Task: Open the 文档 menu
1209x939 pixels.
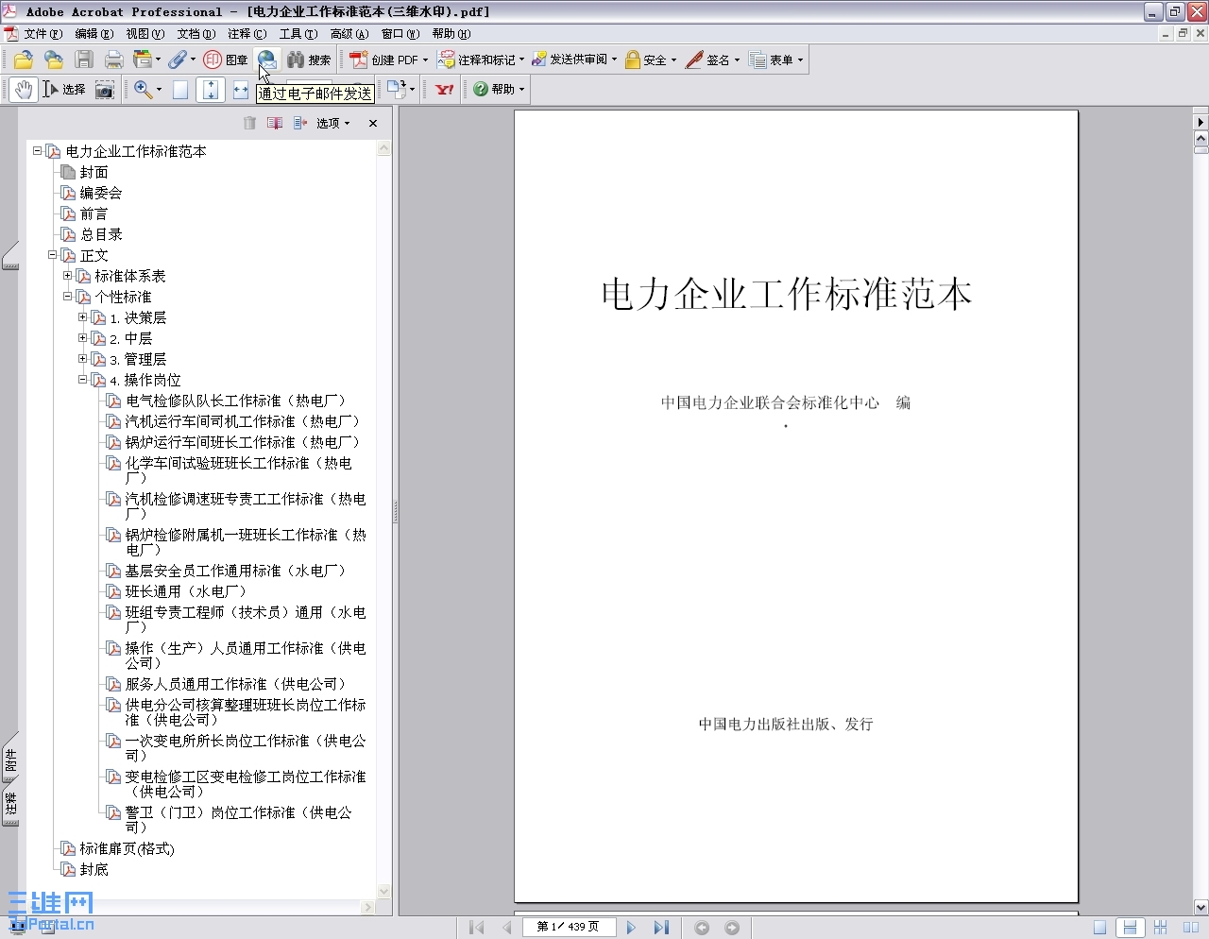Action: (x=196, y=34)
